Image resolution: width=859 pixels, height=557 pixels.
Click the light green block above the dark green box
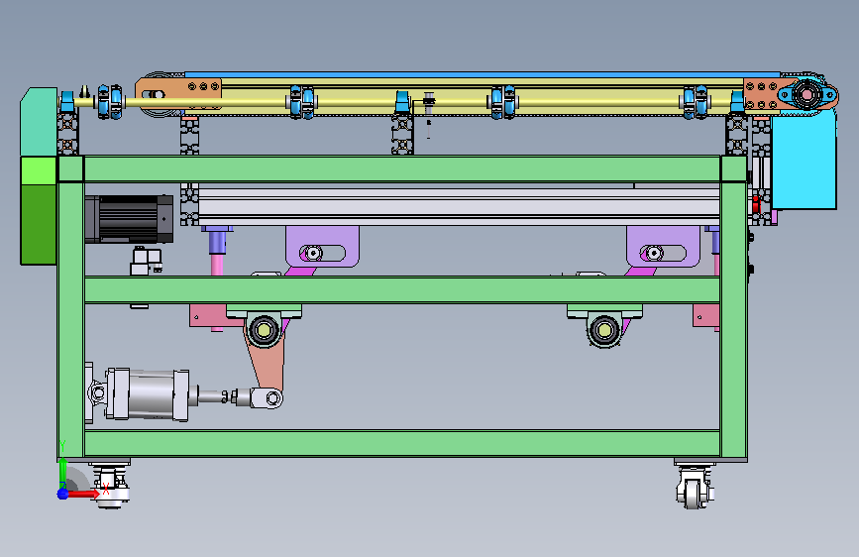click(39, 169)
